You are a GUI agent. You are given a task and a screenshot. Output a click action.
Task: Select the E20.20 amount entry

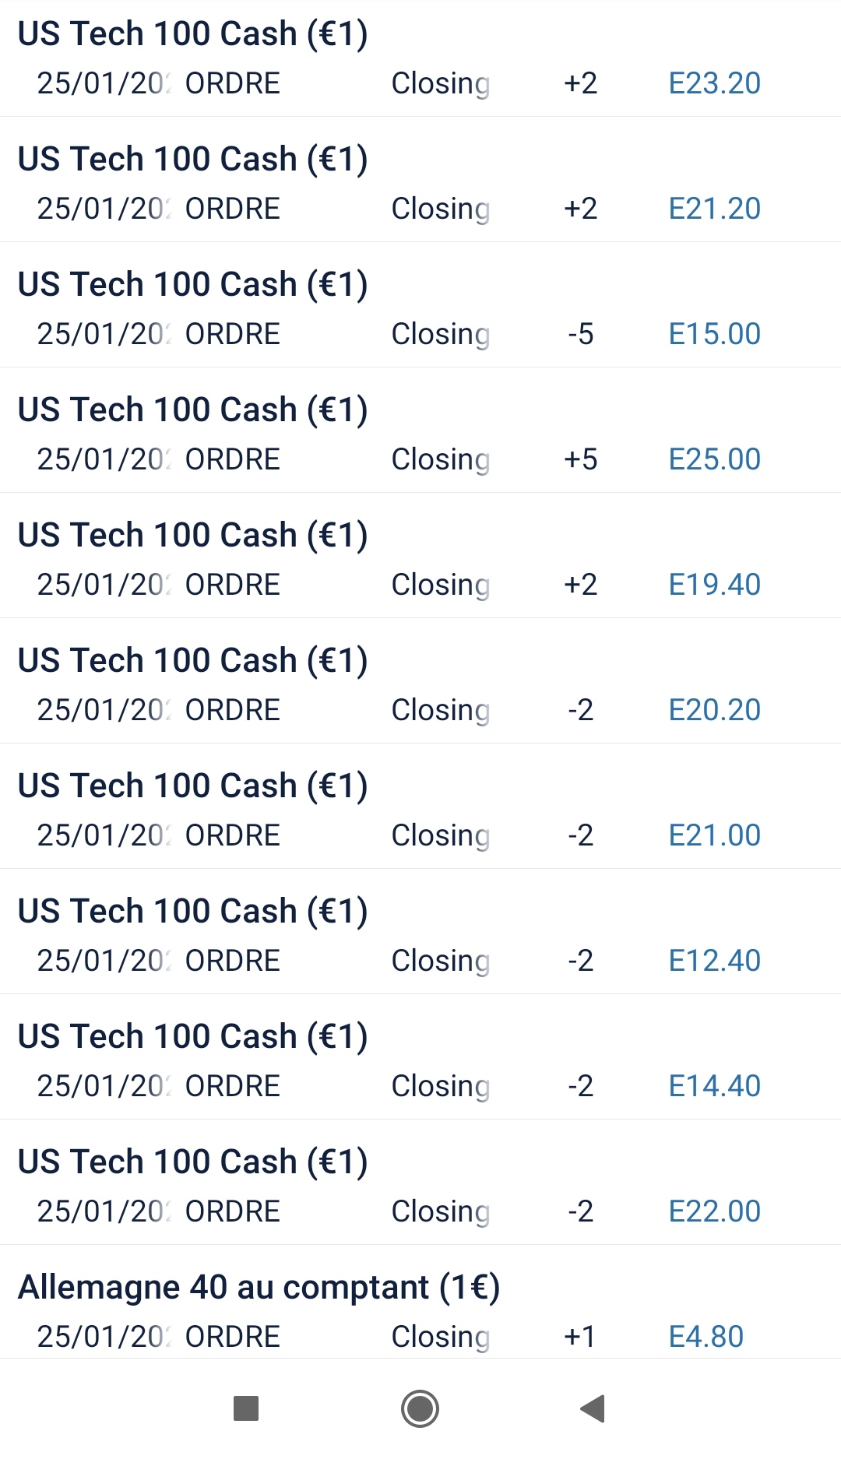[714, 710]
